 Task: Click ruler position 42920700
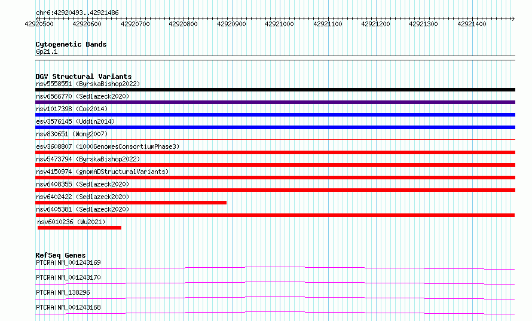tap(135, 24)
